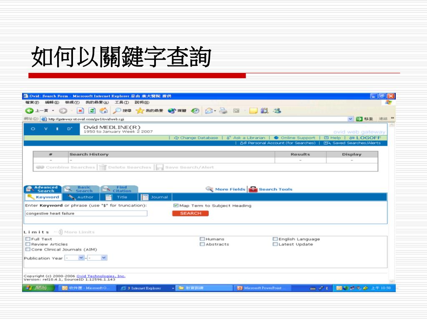Screen dimensions: 427x320
Task: Click Ask a Librarian link
Action: 246,137
